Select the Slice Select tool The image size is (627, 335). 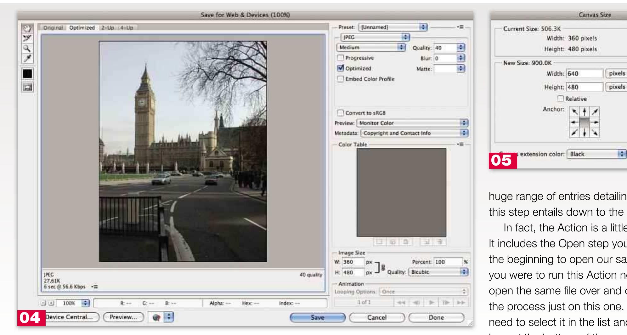tap(27, 38)
